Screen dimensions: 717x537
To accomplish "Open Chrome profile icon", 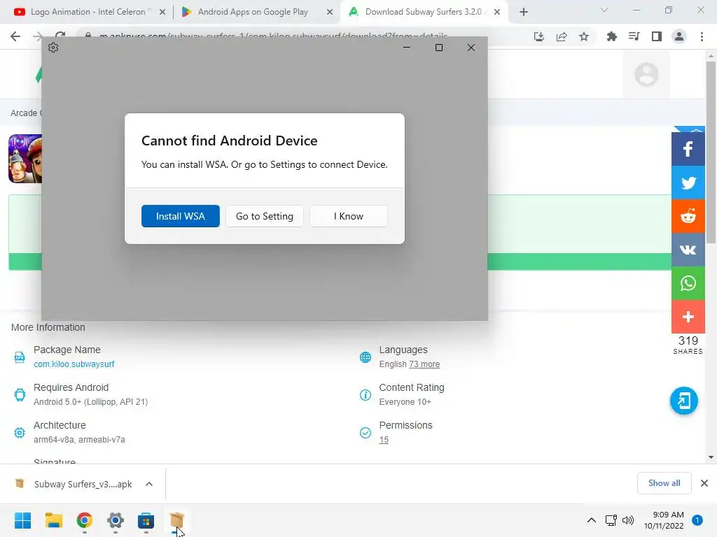I will (x=679, y=36).
